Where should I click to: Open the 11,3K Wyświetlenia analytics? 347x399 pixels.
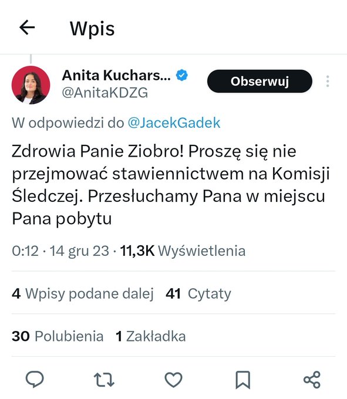[x=183, y=251]
